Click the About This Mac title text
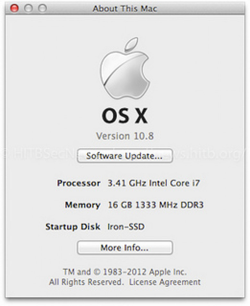Image resolution: width=250 pixels, height=306 pixels. coord(125,9)
